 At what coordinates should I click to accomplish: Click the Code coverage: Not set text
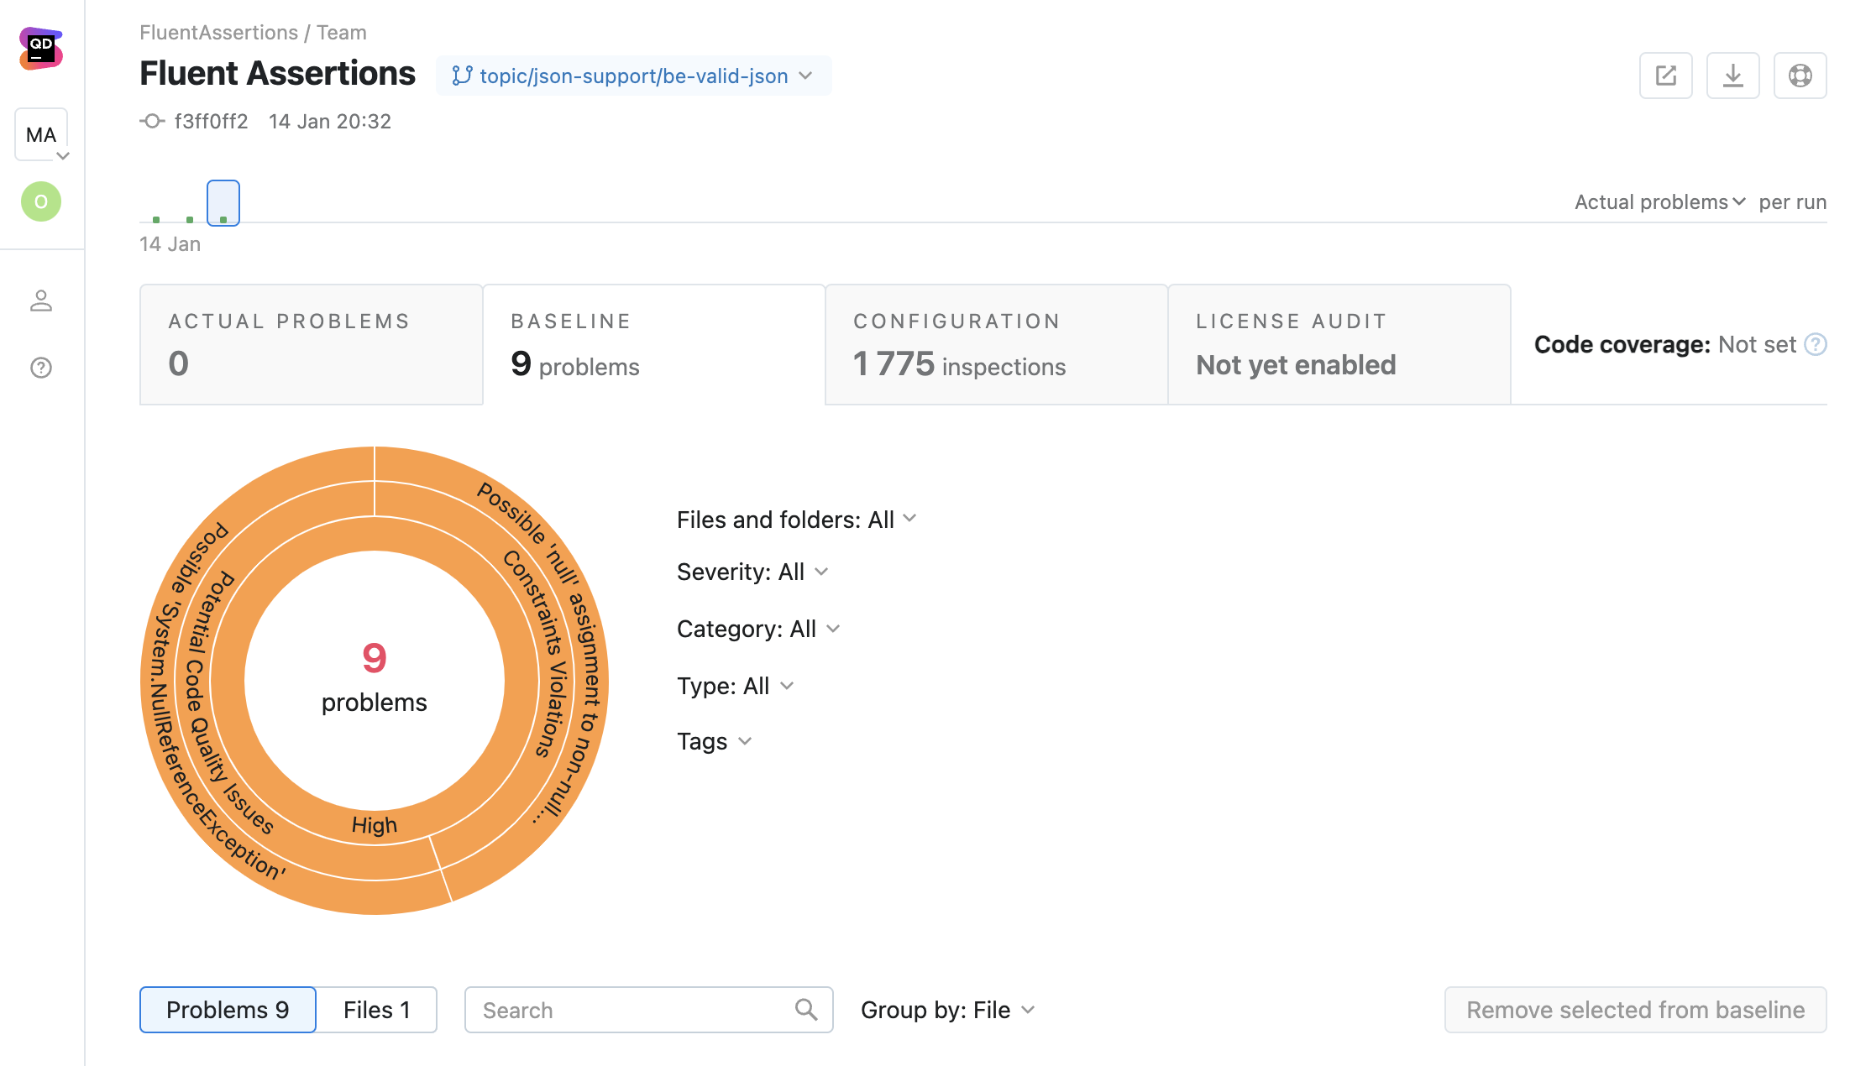(1664, 344)
